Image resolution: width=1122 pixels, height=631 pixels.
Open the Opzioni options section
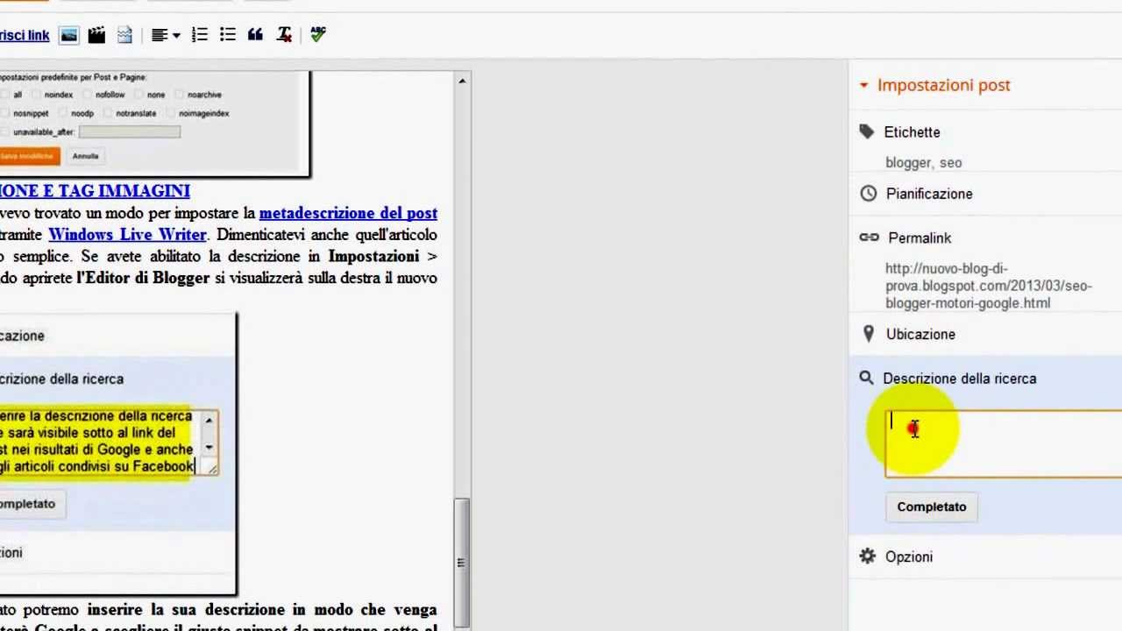coord(909,557)
